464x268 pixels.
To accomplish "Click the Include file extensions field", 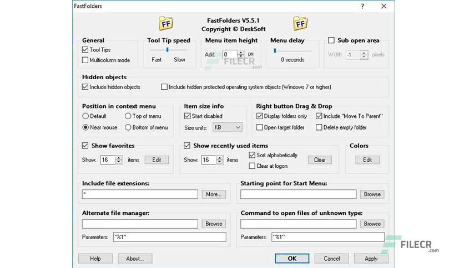I will click(x=140, y=194).
